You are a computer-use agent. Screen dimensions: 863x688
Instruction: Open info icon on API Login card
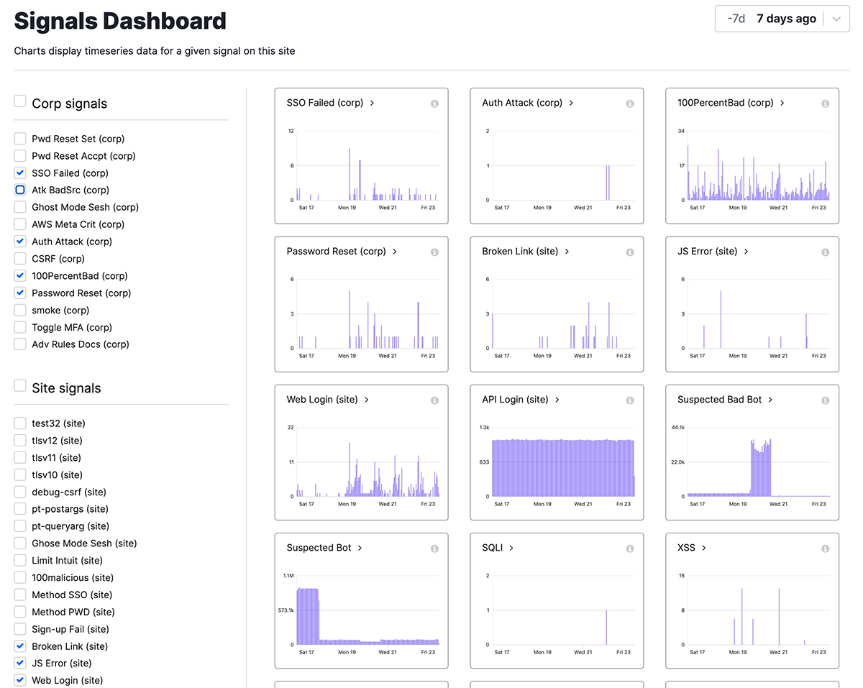click(630, 400)
